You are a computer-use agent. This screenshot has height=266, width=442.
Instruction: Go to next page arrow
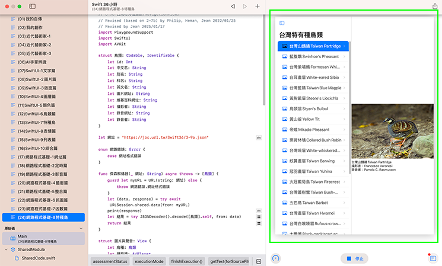point(244,6)
